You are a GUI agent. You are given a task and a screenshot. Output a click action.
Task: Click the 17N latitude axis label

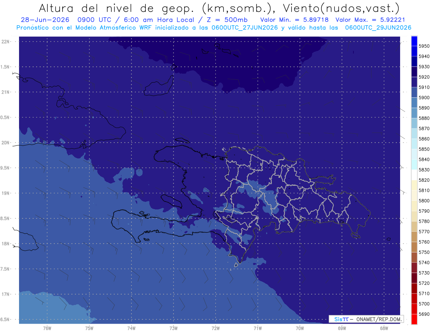[6, 294]
